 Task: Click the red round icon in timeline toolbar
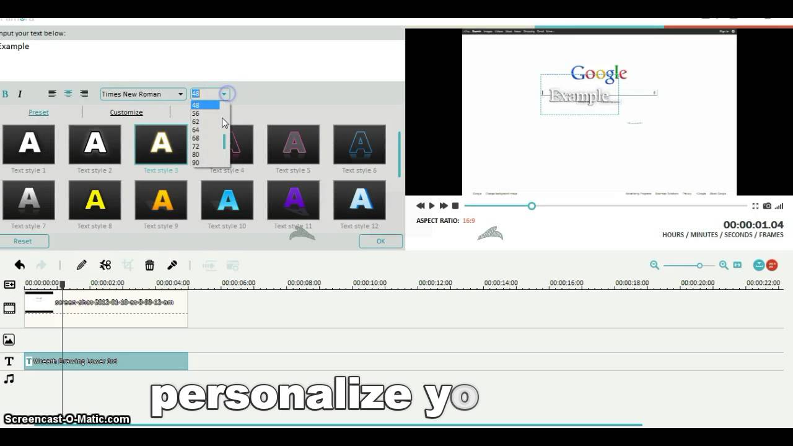tap(772, 265)
